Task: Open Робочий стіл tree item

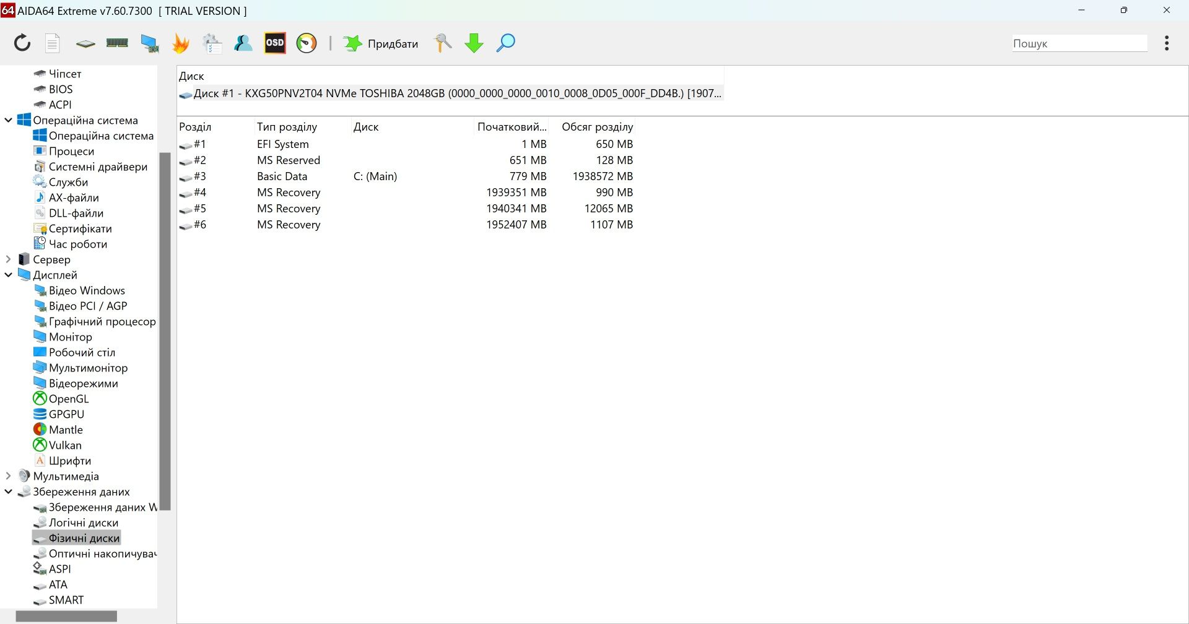Action: click(74, 352)
